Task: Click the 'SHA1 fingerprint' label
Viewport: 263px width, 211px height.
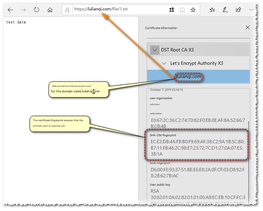Action: click(x=160, y=163)
